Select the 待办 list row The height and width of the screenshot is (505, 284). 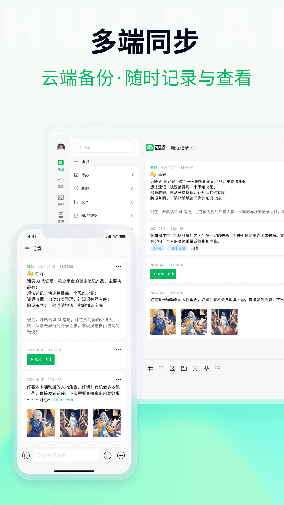click(x=104, y=175)
